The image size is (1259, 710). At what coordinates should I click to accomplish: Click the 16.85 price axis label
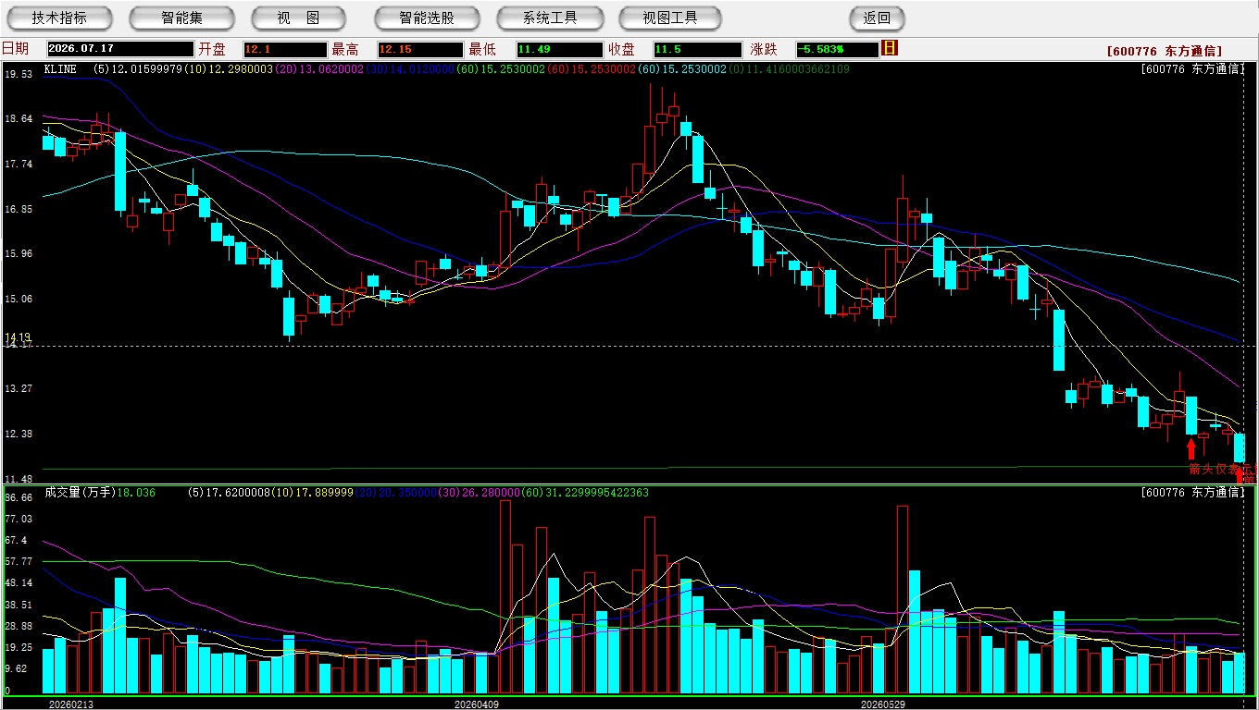(19, 209)
